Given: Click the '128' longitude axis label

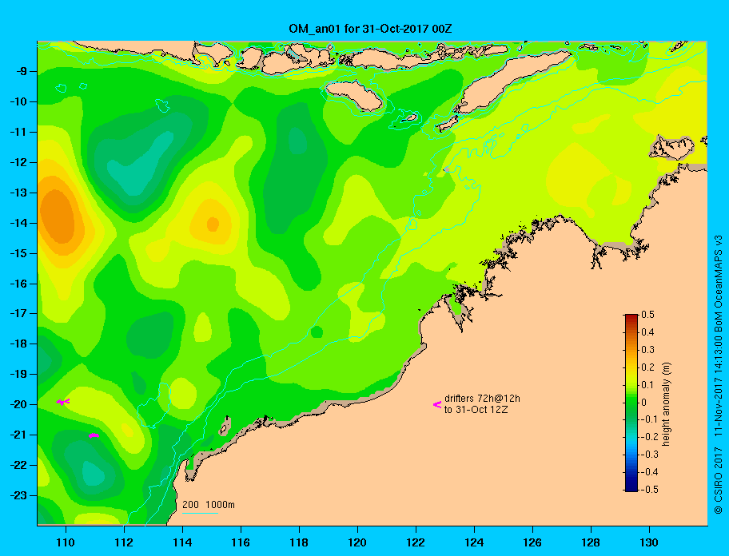Looking at the screenshot, I should (x=591, y=542).
